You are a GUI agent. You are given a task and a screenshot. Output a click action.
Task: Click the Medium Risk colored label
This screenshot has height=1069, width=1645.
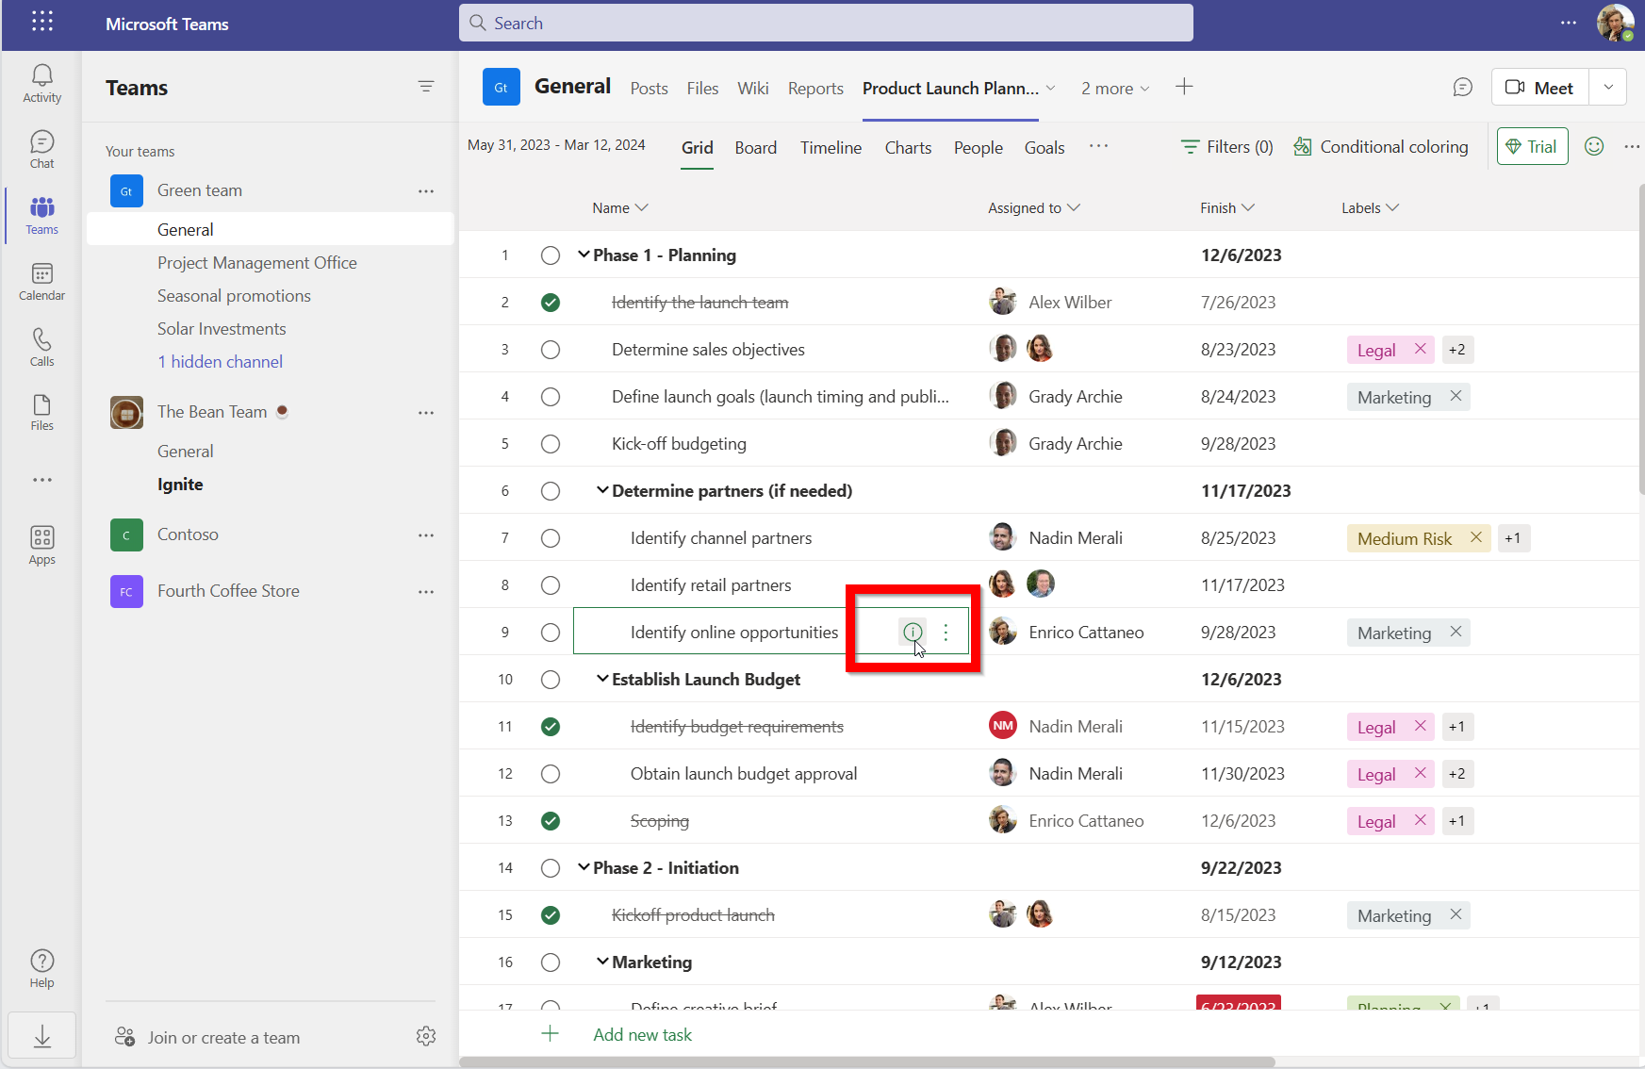click(x=1404, y=537)
